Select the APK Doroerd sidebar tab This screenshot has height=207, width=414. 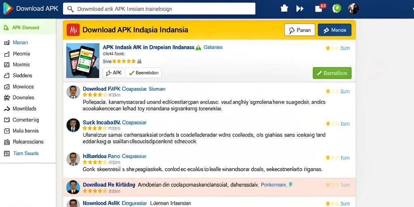click(x=28, y=27)
